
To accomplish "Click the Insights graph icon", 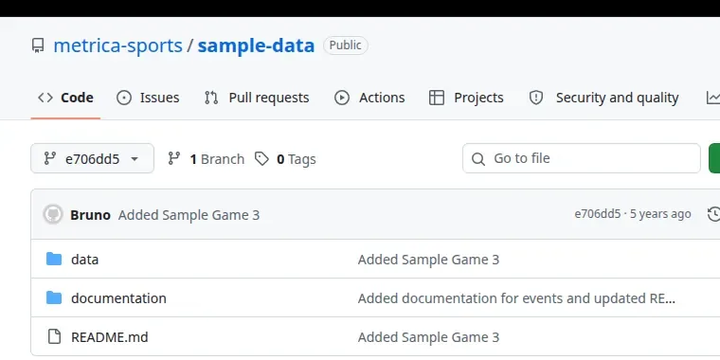I will tap(713, 98).
